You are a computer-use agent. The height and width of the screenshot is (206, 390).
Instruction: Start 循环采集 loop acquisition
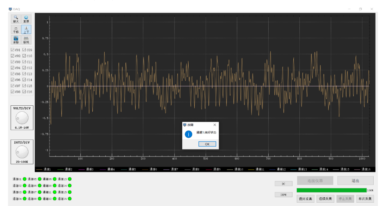tap(305, 199)
